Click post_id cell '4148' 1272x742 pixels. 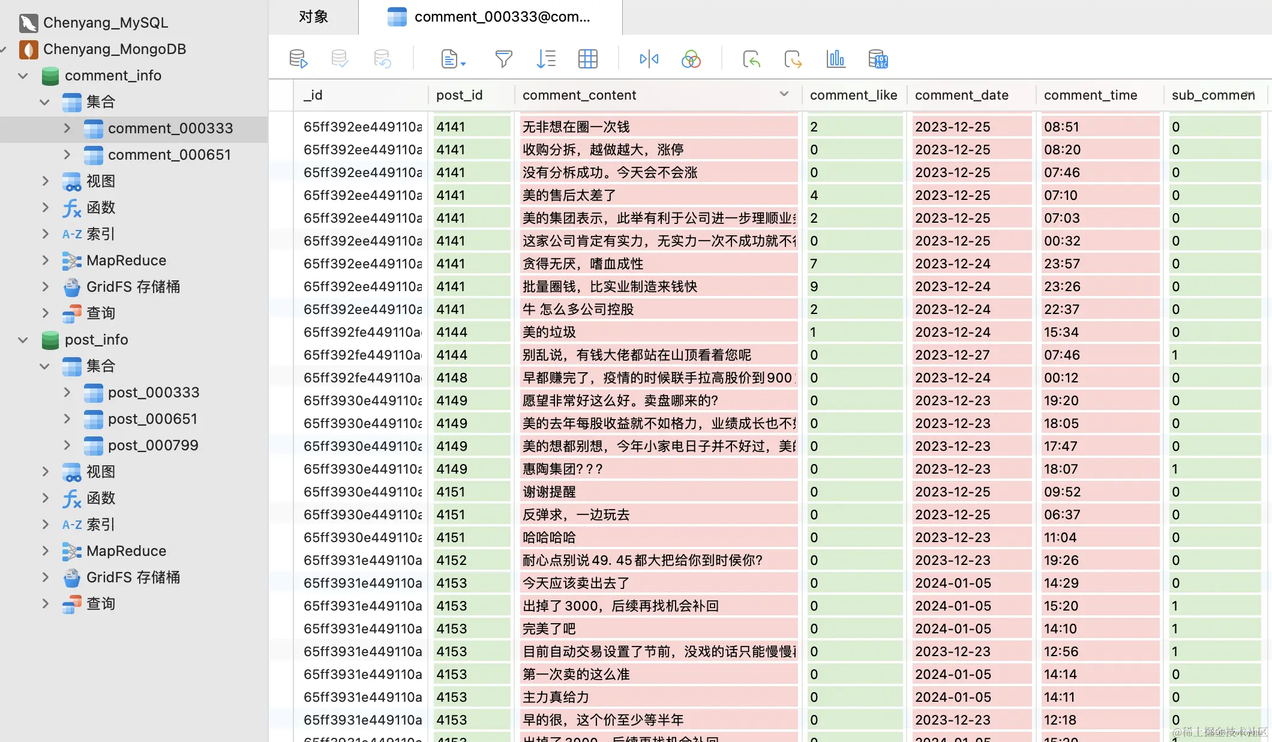click(x=472, y=378)
